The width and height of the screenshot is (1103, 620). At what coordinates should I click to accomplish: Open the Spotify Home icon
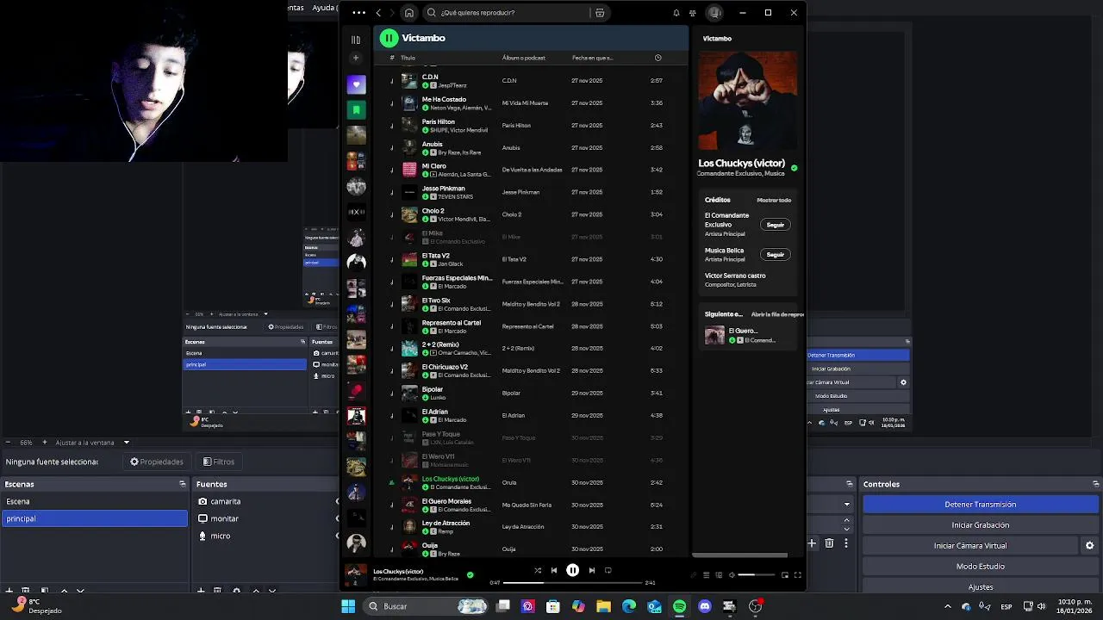(x=409, y=13)
